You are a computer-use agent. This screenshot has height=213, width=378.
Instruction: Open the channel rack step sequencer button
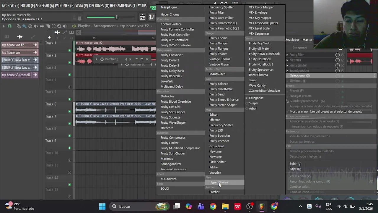pyautogui.click(x=151, y=17)
